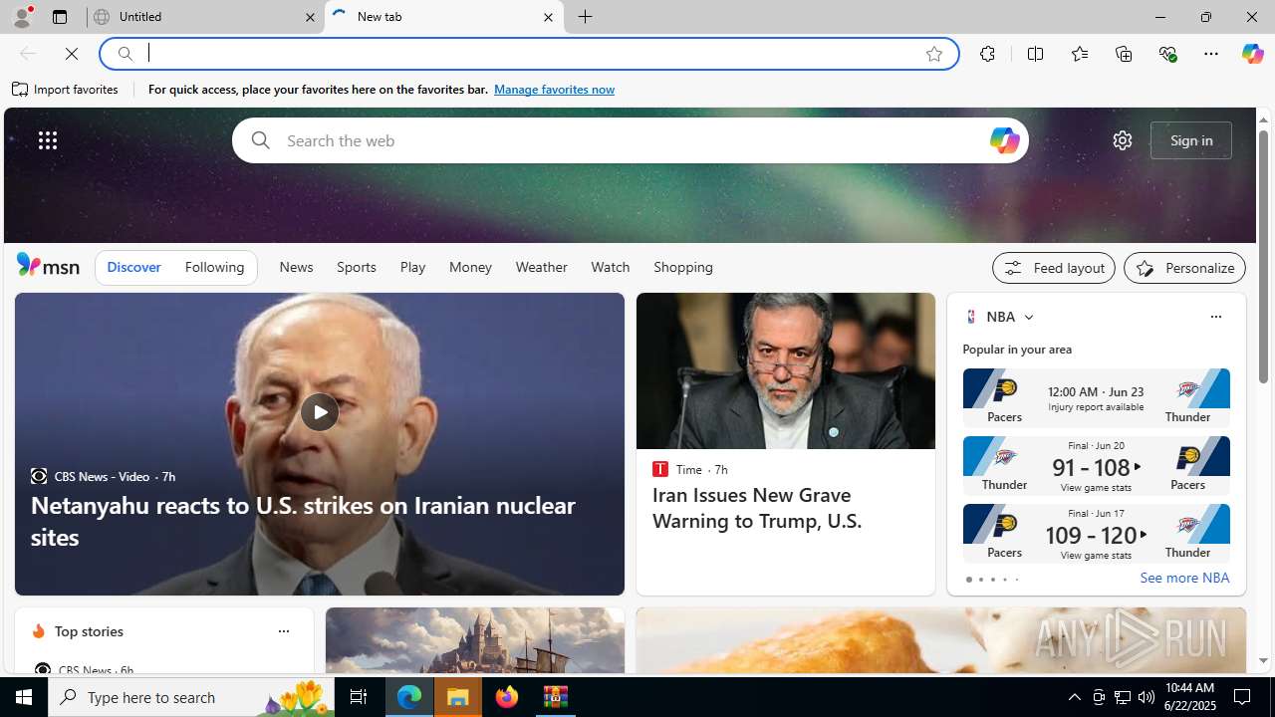Open the taskbar clock showing 10:44 AM

click(x=1189, y=697)
